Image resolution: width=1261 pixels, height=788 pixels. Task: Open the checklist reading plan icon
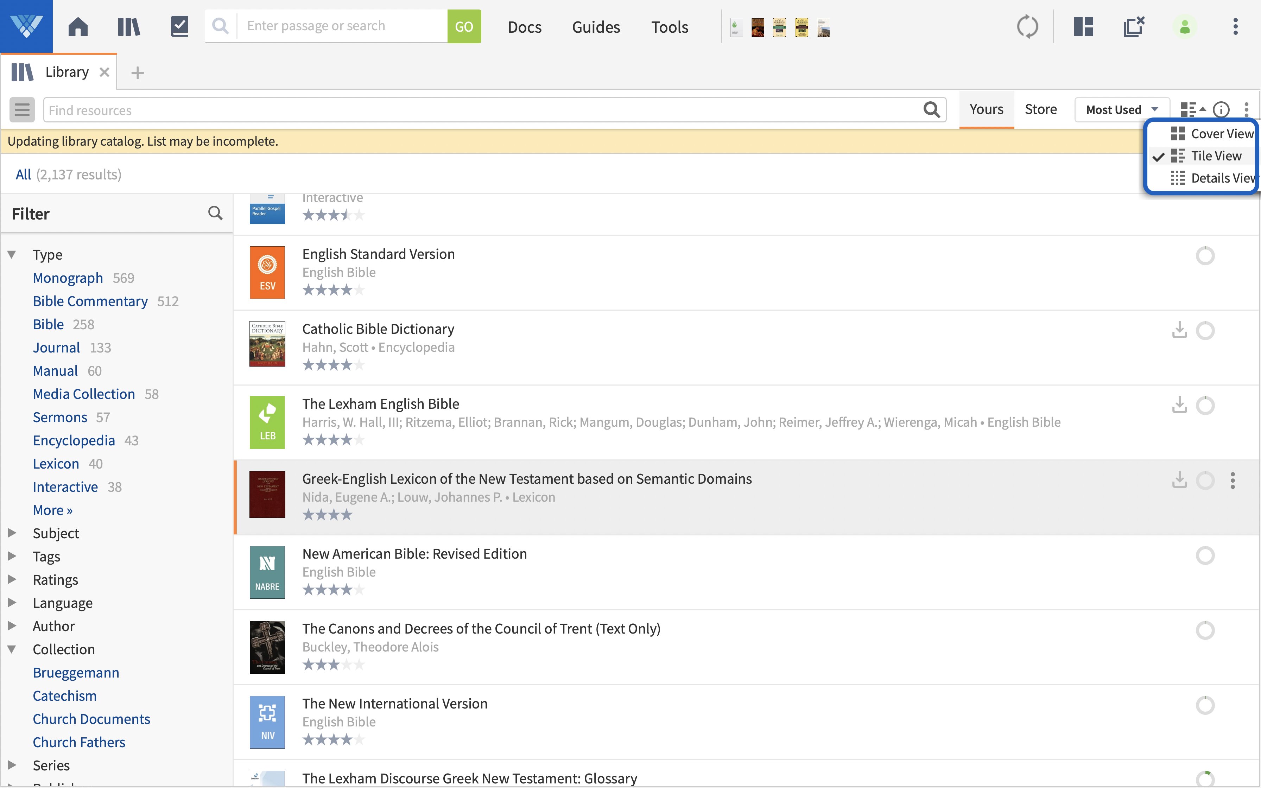[179, 26]
